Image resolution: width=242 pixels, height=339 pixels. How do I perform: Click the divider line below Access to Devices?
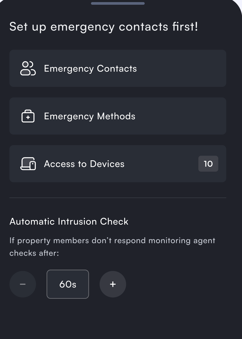tap(118, 198)
